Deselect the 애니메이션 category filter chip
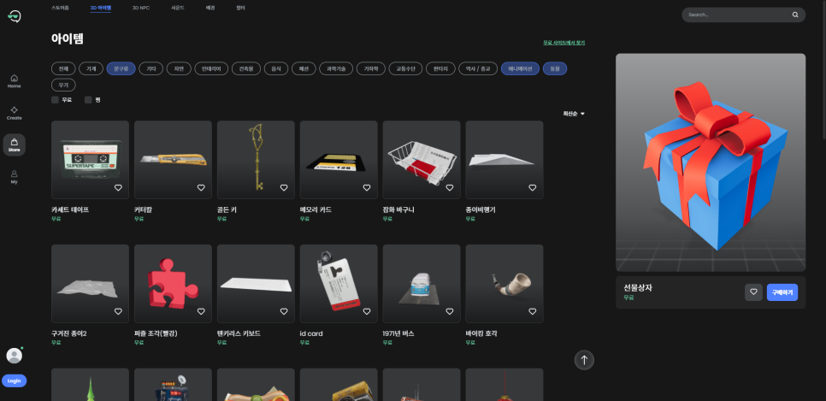 tap(520, 68)
